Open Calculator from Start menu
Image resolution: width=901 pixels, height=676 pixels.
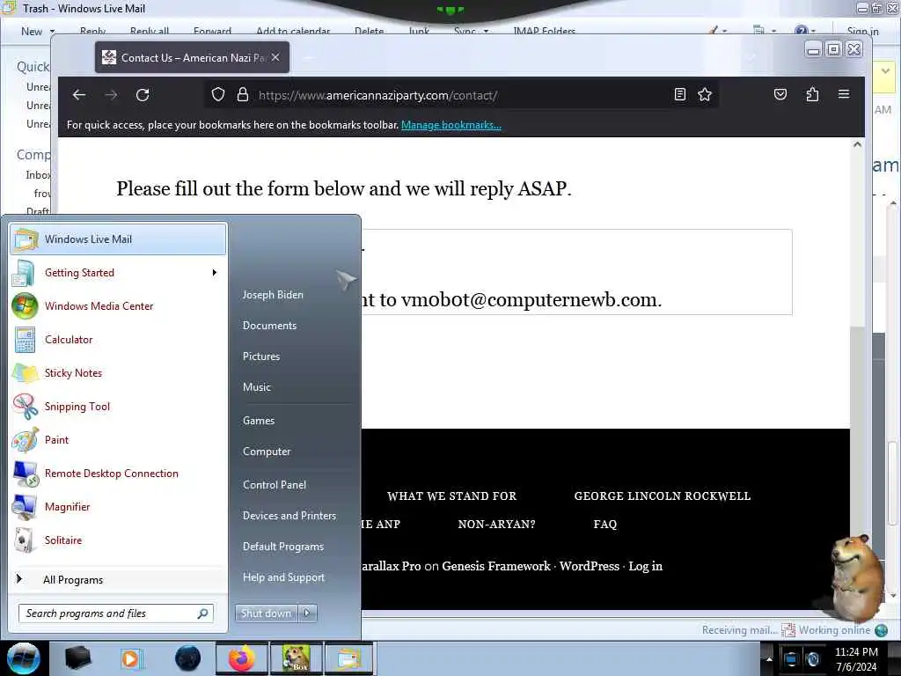[118, 339]
